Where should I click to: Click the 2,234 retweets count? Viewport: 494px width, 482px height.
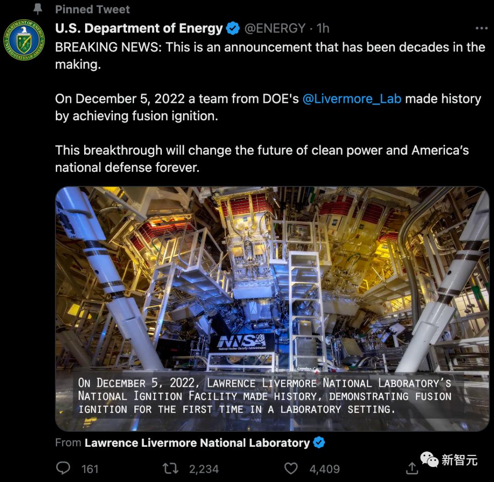click(x=204, y=469)
